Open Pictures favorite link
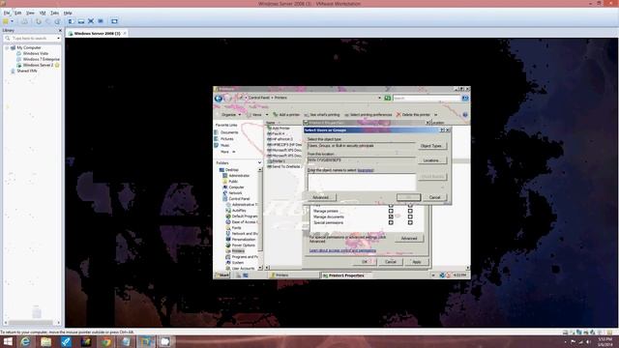Viewport: 619px width, 348px height. 224,139
